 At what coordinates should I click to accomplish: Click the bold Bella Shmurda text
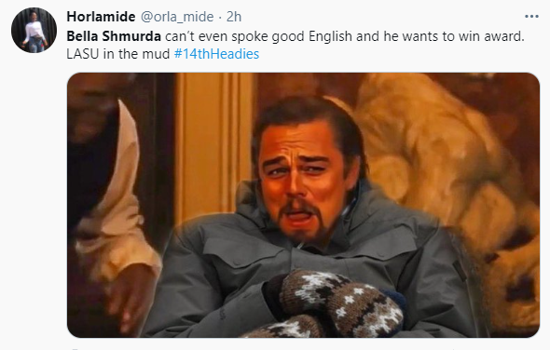click(x=114, y=36)
